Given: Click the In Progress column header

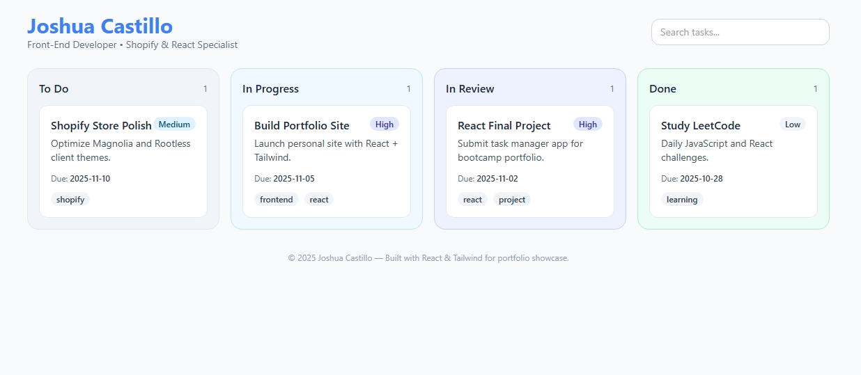Looking at the screenshot, I should coord(270,89).
